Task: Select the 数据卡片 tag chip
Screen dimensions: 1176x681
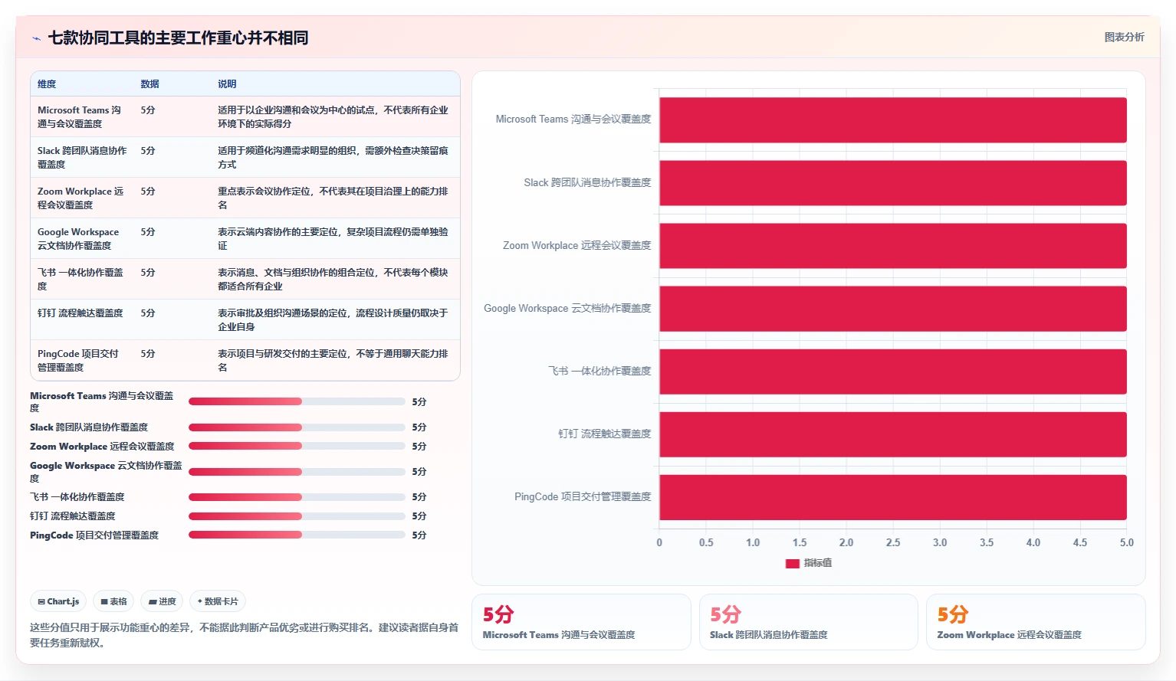Action: tap(218, 601)
